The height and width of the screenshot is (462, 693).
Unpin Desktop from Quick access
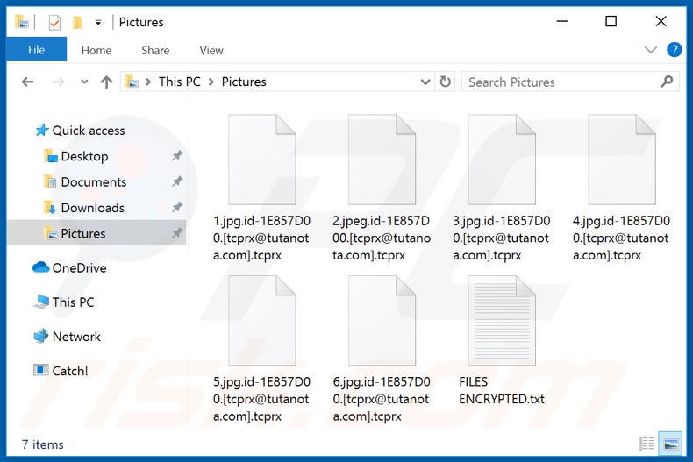click(176, 156)
